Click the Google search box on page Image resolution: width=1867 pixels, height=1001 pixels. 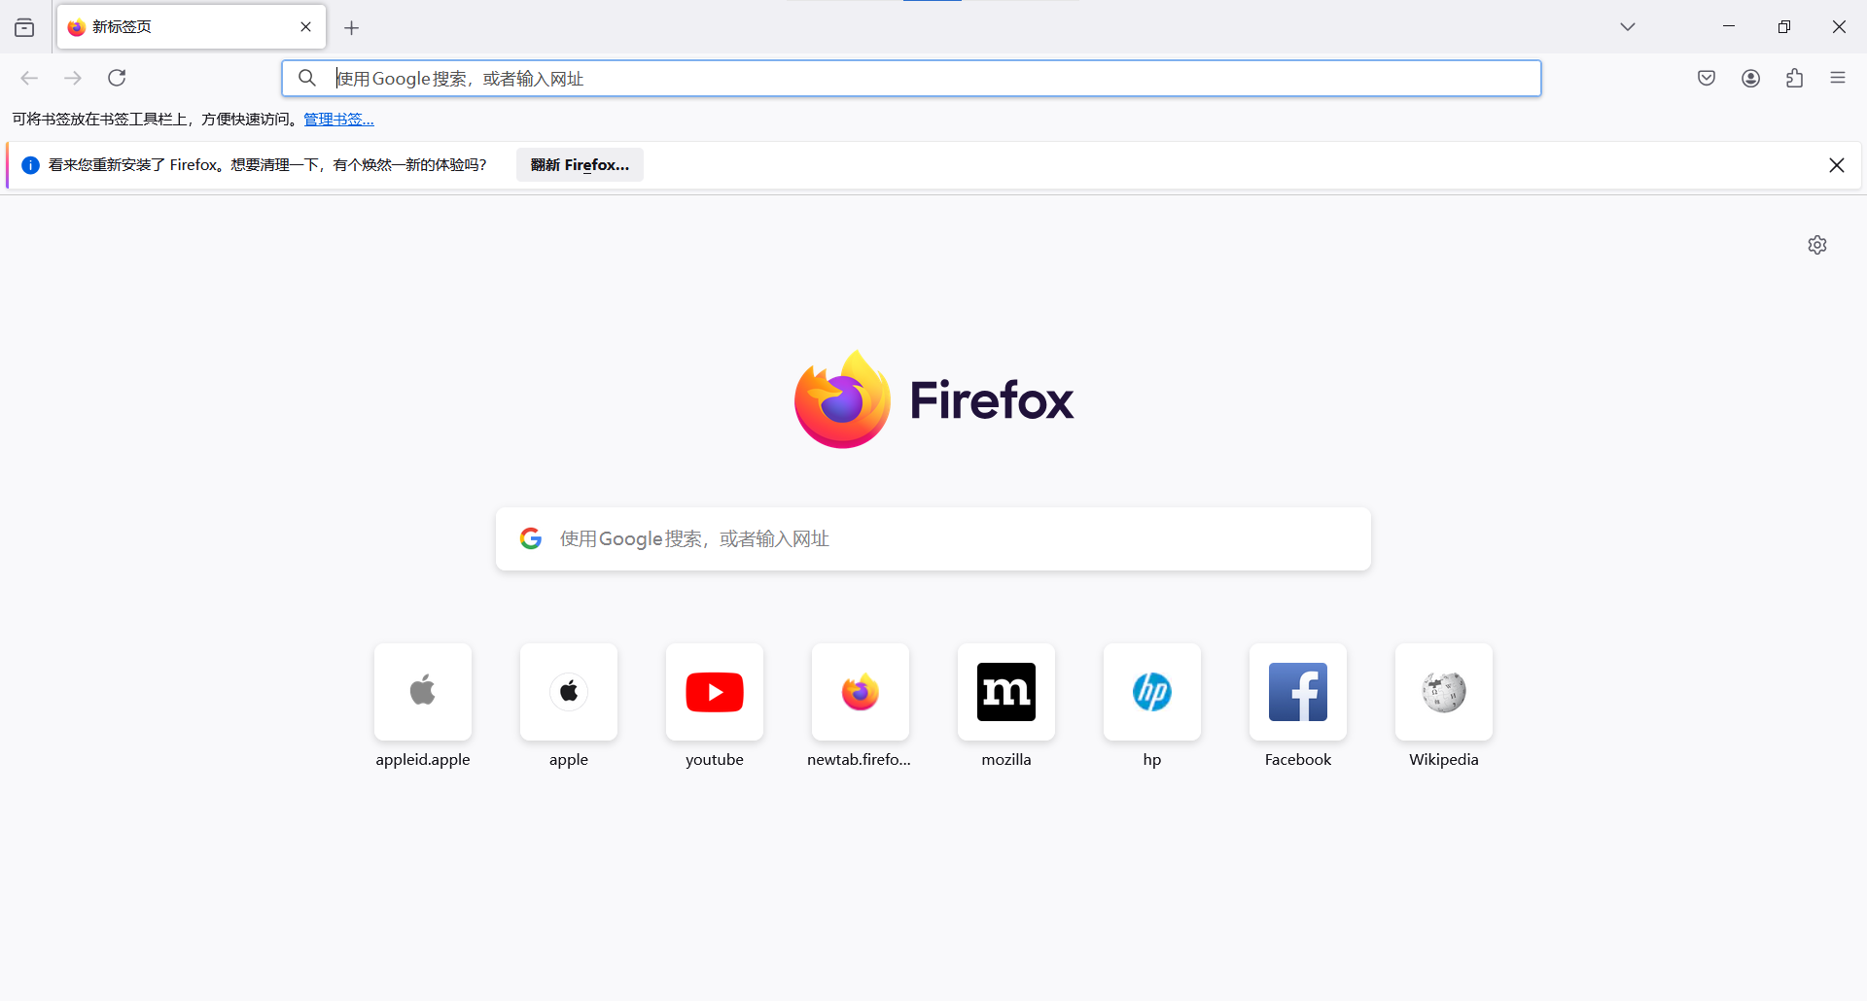tap(933, 538)
